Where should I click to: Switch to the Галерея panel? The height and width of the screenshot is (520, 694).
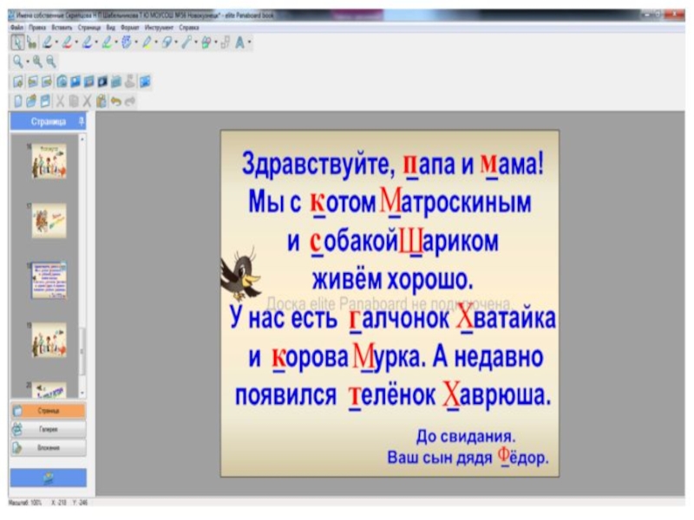point(48,429)
